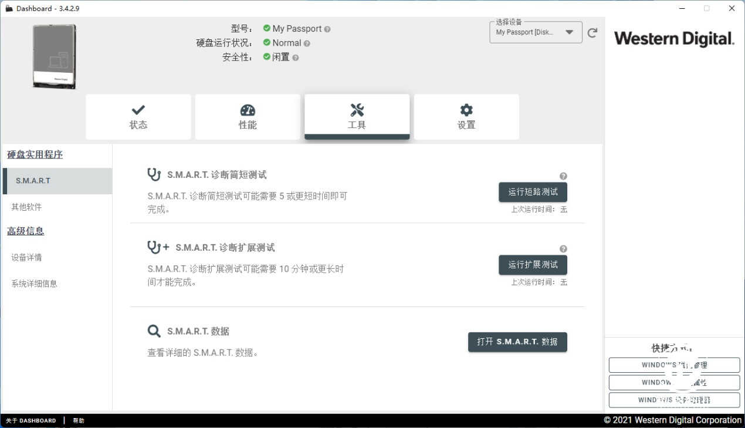The image size is (745, 428).
Task: Click help icon above 运行扩展测试 button
Action: point(563,249)
